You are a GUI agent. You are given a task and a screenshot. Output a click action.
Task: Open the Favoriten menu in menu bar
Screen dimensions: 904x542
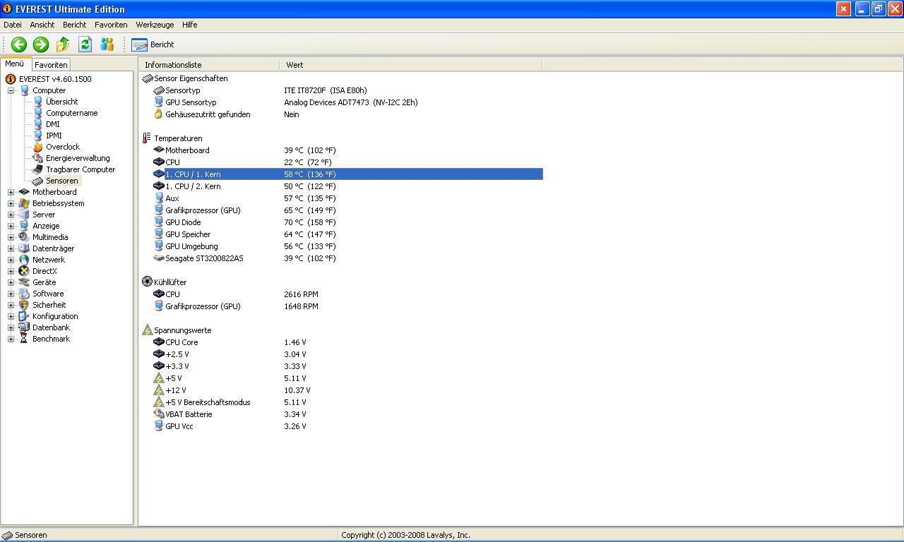coord(111,25)
